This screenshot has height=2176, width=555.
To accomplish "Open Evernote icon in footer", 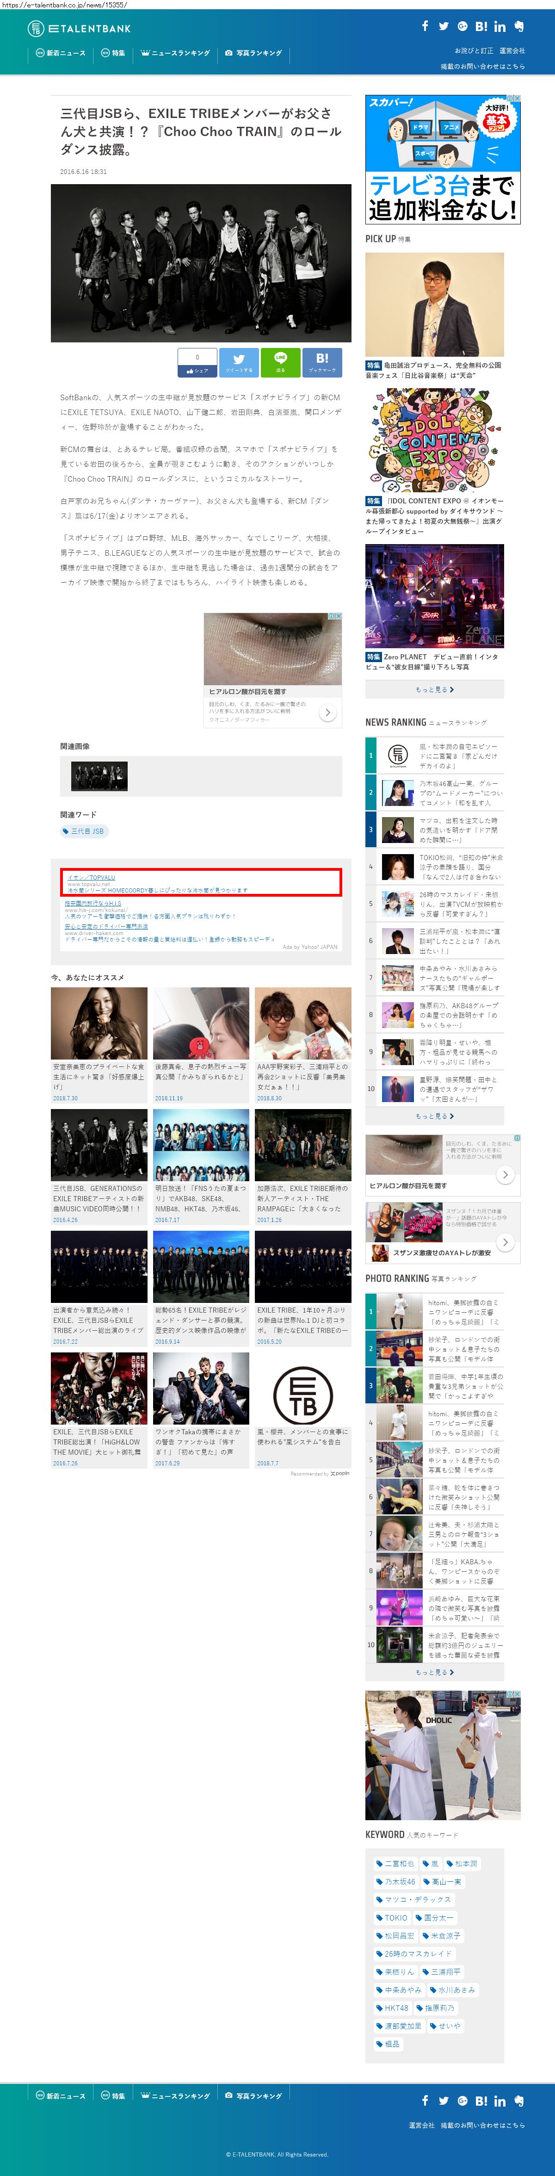I will point(518,2100).
